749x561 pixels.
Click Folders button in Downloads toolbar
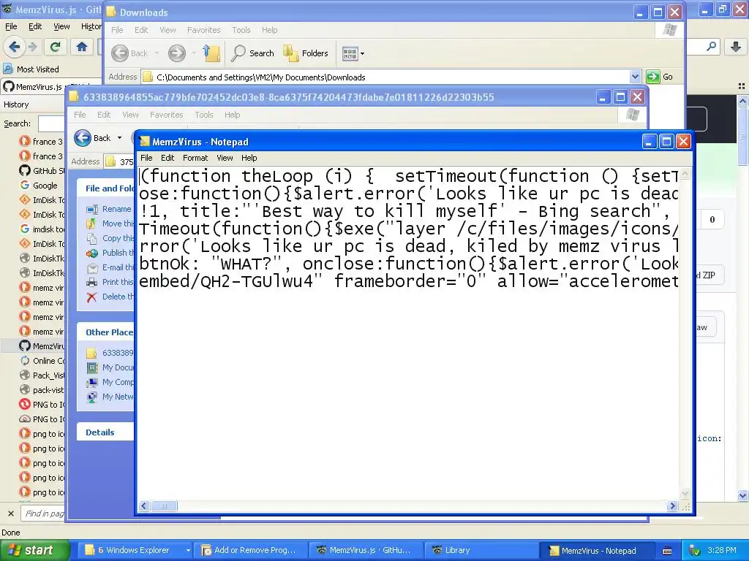pyautogui.click(x=306, y=53)
